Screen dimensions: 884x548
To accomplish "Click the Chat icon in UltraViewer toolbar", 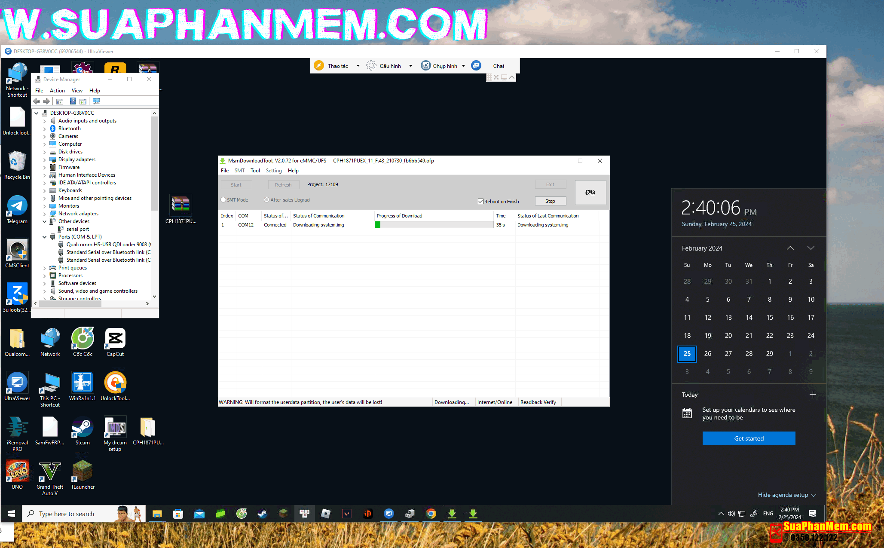I will coord(476,66).
